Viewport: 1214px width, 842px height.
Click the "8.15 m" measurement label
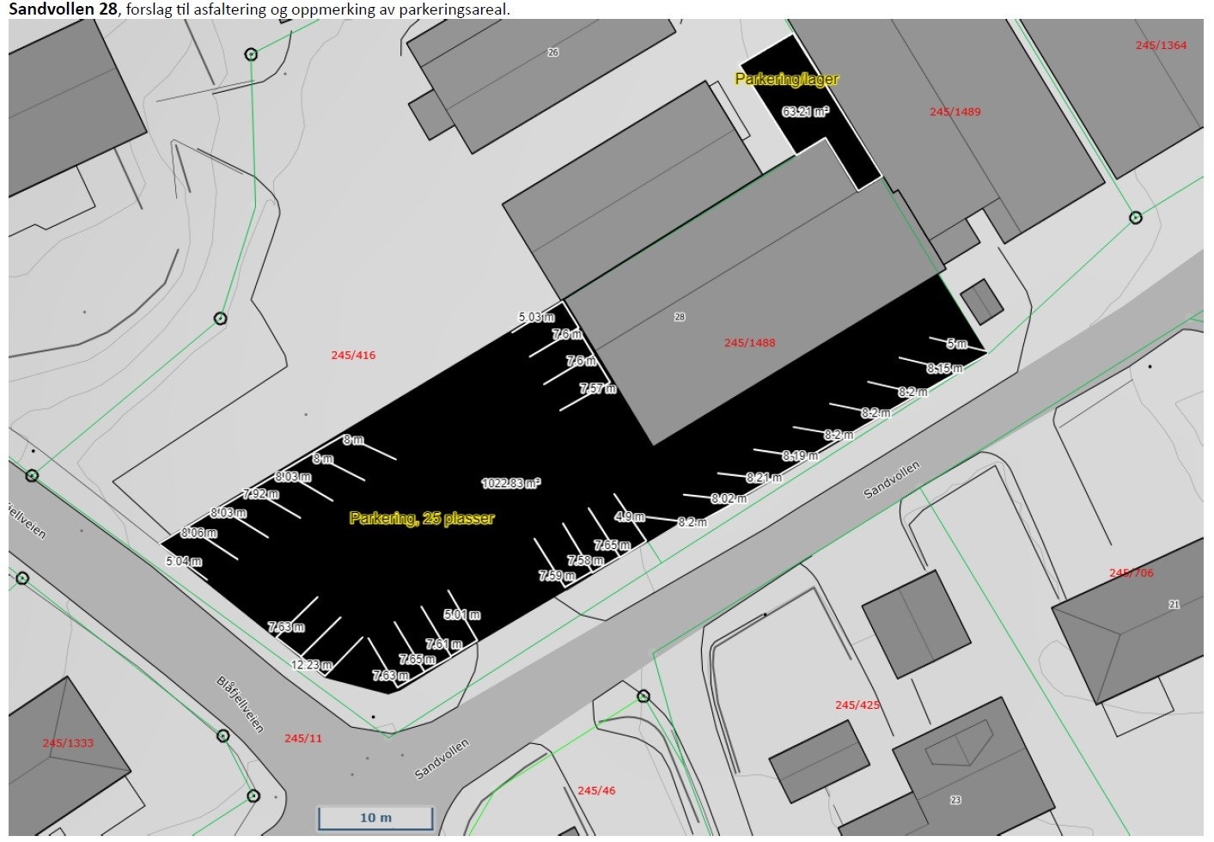pyautogui.click(x=944, y=368)
